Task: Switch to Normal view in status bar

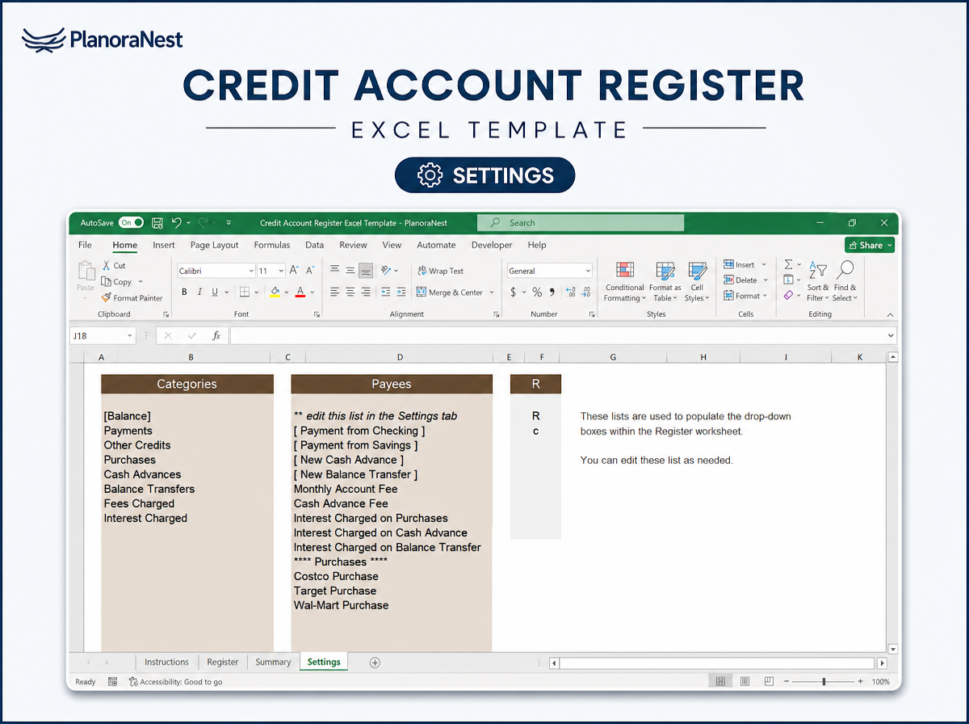Action: [719, 682]
